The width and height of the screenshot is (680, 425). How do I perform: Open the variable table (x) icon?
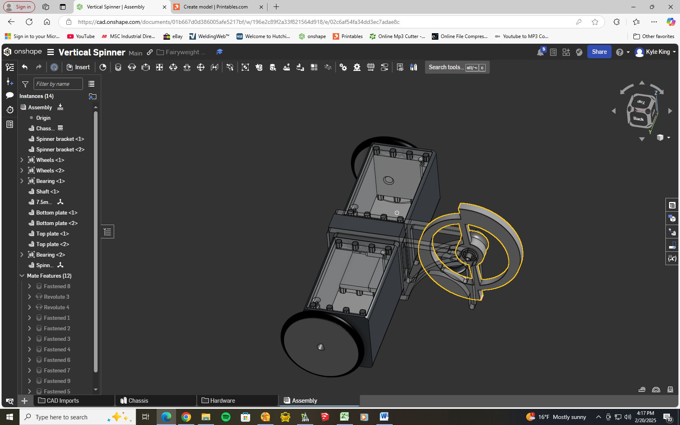[672, 258]
